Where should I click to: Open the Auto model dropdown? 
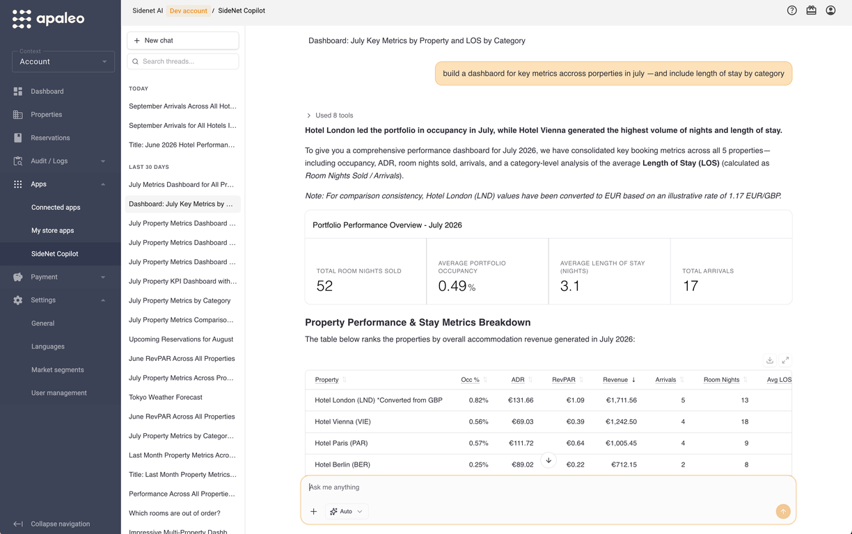(x=347, y=511)
